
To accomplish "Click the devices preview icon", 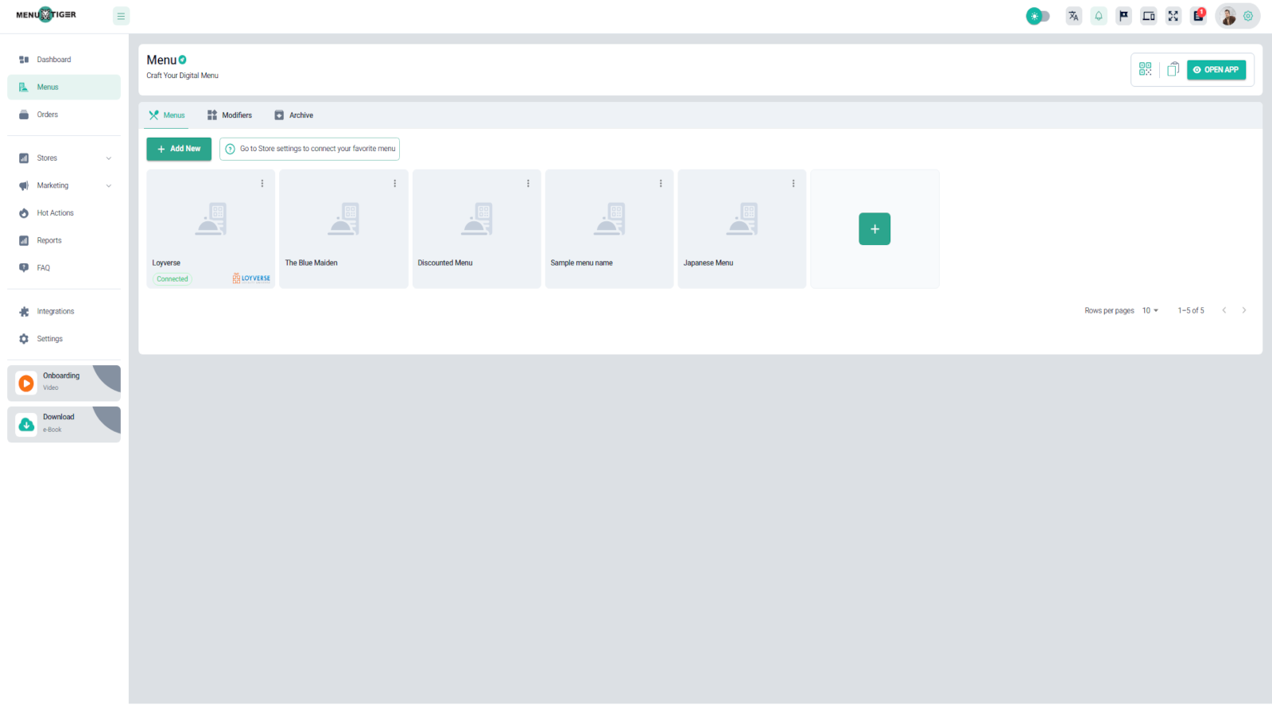I will pos(1149,16).
